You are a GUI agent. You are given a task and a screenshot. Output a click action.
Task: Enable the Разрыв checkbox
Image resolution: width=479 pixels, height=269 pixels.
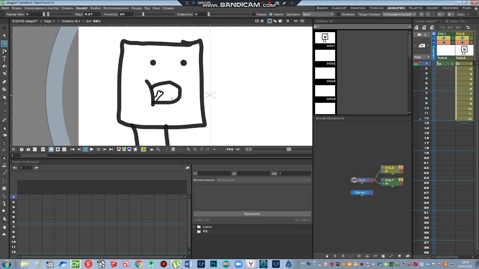pyautogui.click(x=253, y=14)
